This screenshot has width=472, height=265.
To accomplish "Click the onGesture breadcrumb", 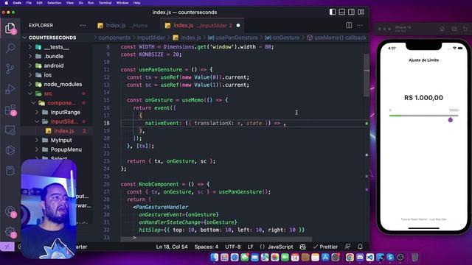I will coord(282,38).
